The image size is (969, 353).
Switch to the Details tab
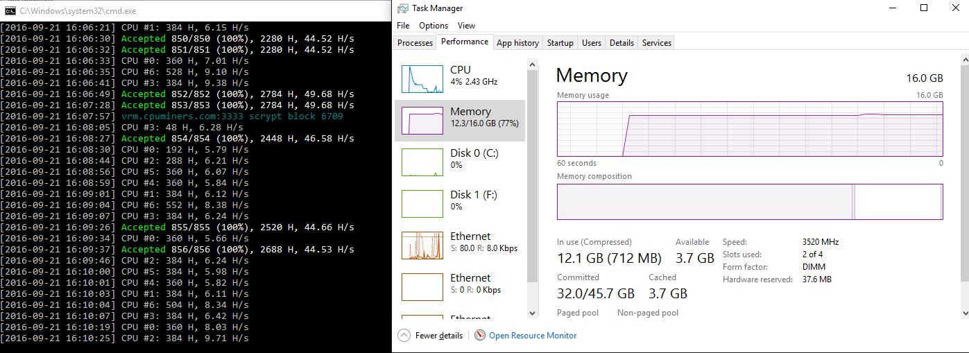[x=621, y=43]
